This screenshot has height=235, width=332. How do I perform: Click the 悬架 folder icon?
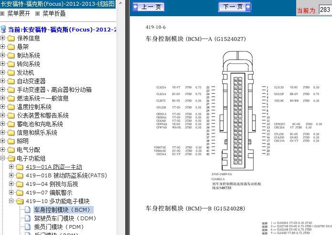pos(11,47)
